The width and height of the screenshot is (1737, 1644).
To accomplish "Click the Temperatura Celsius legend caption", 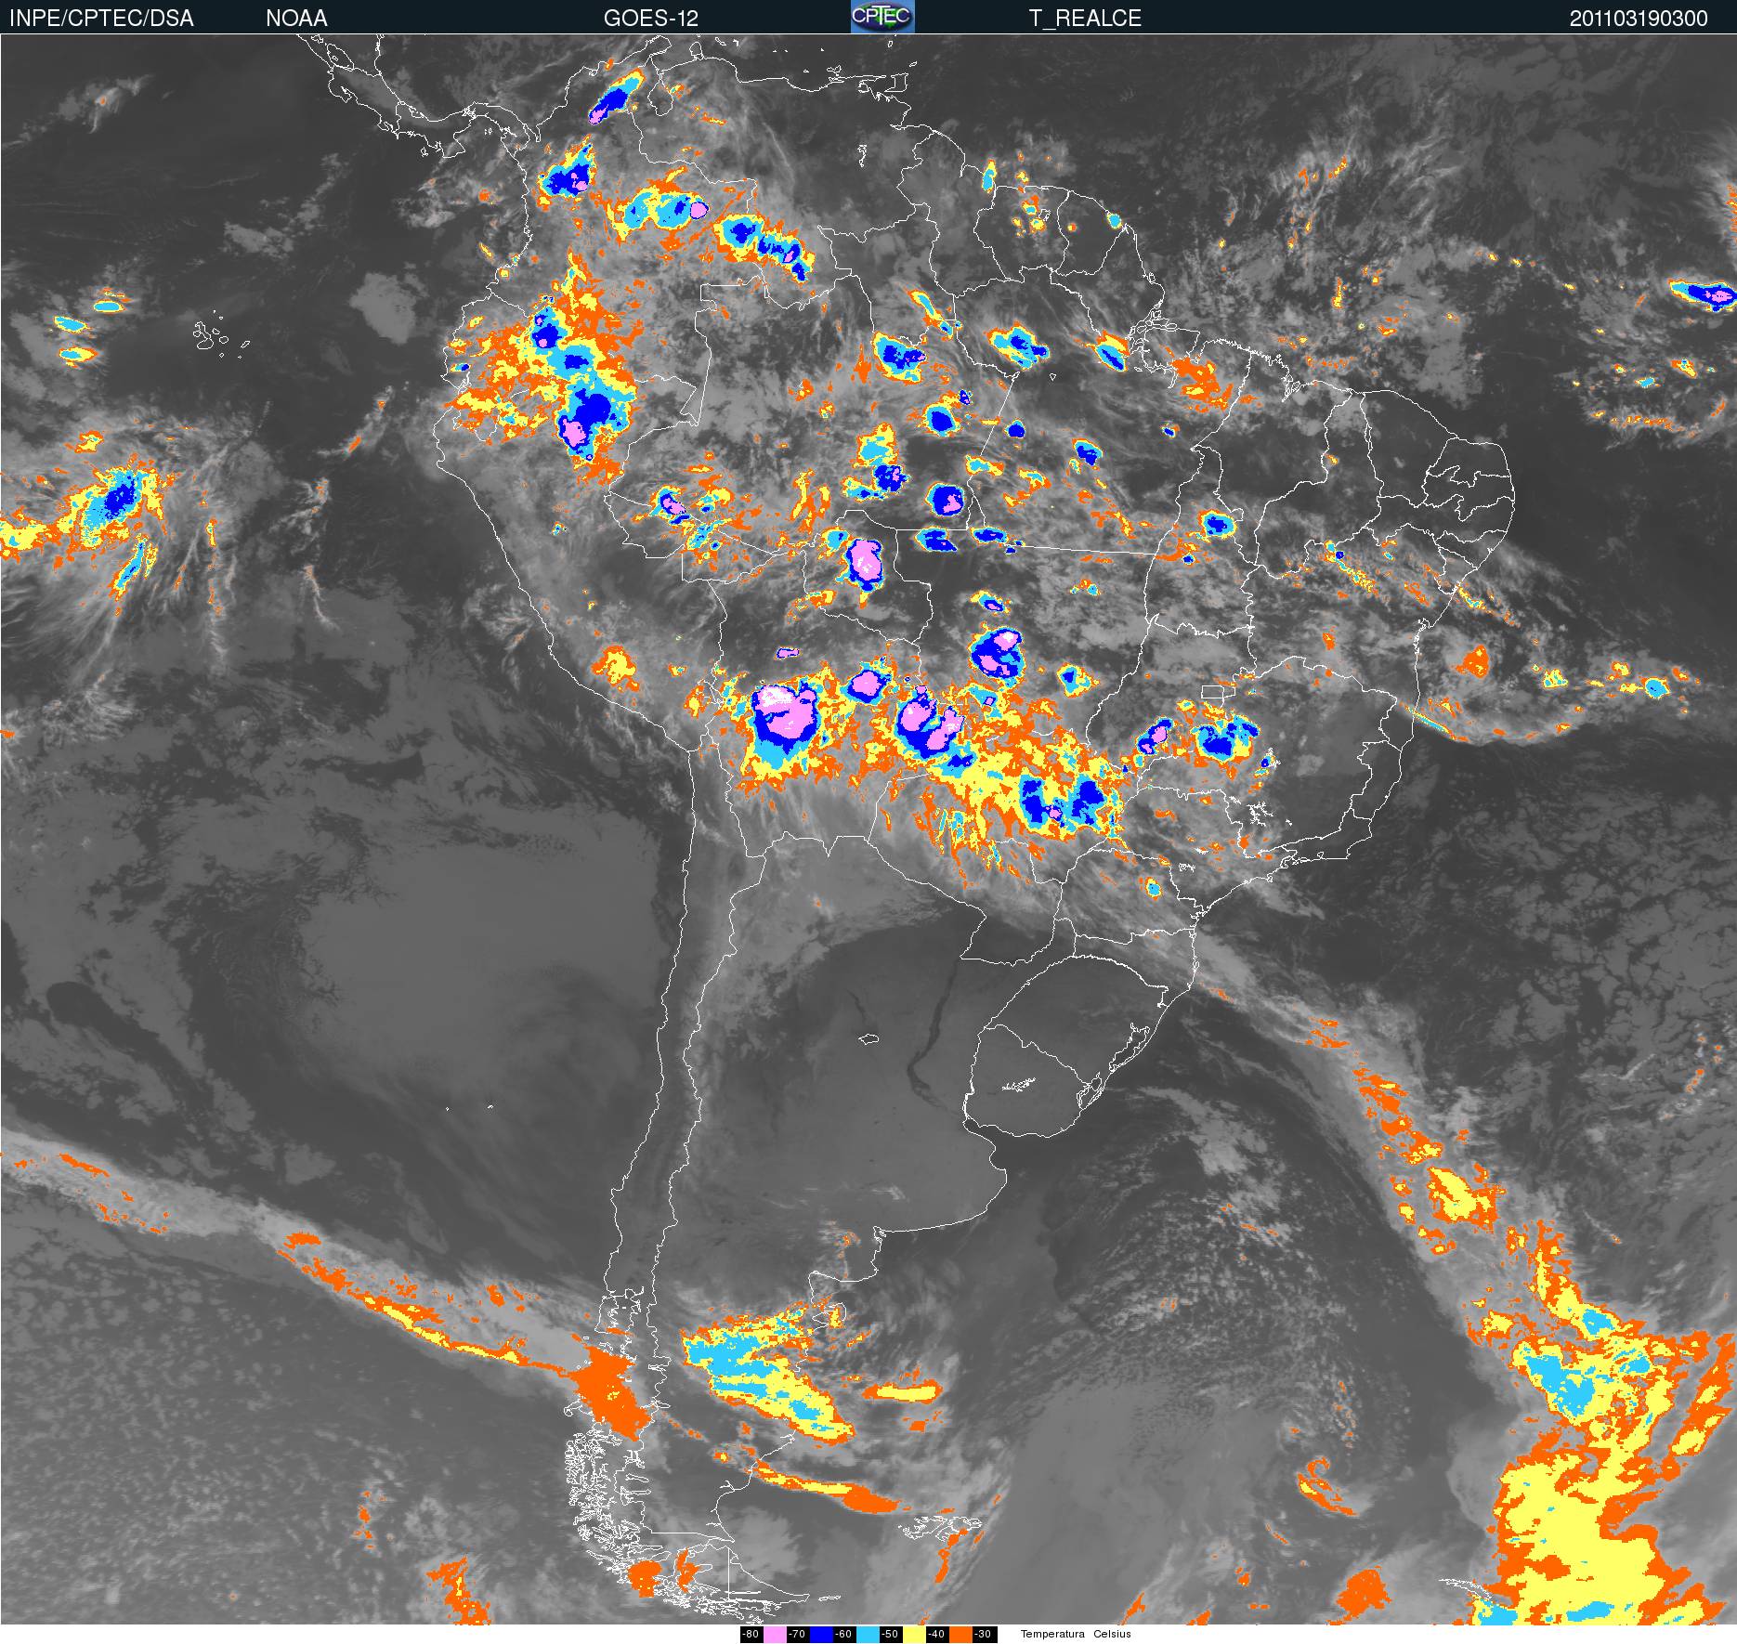I will tap(1076, 1634).
